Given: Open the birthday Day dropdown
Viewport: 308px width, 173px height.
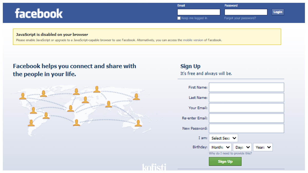Looking at the screenshot, I should click(242, 147).
